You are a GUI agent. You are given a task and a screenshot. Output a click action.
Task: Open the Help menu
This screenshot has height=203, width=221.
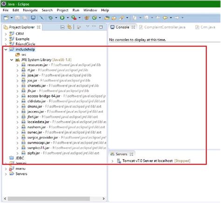[105, 10]
